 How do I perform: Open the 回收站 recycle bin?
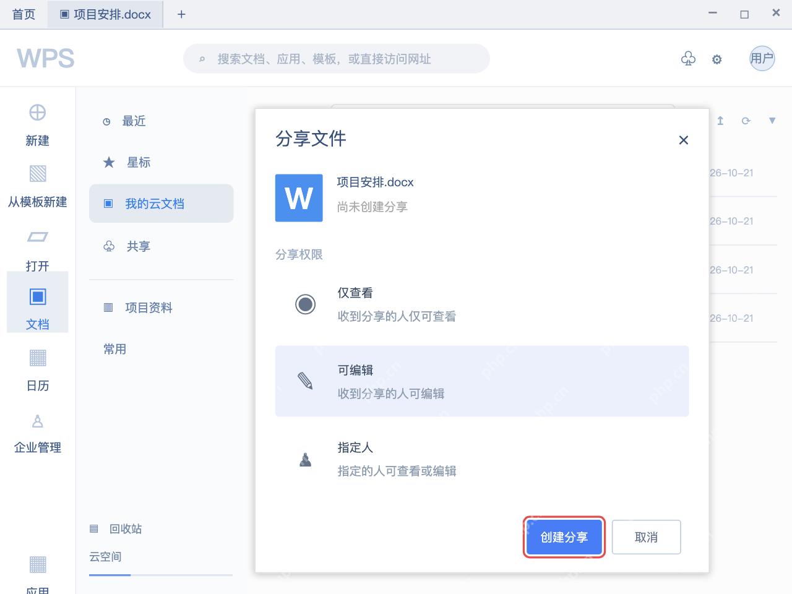116,529
